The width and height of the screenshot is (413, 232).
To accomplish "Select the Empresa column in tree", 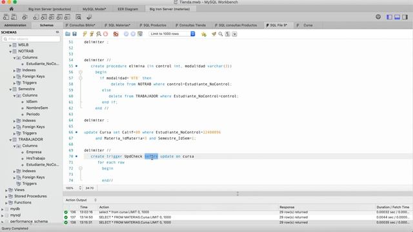I will click(34, 152).
